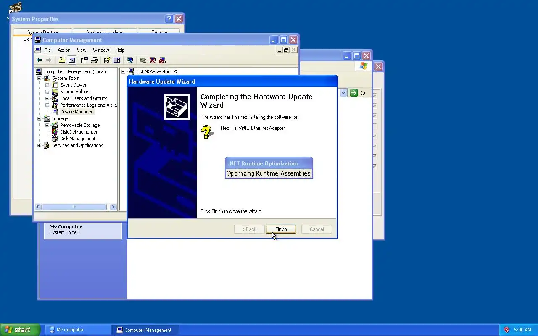Open the Help menu
The width and height of the screenshot is (538, 336).
[120, 50]
